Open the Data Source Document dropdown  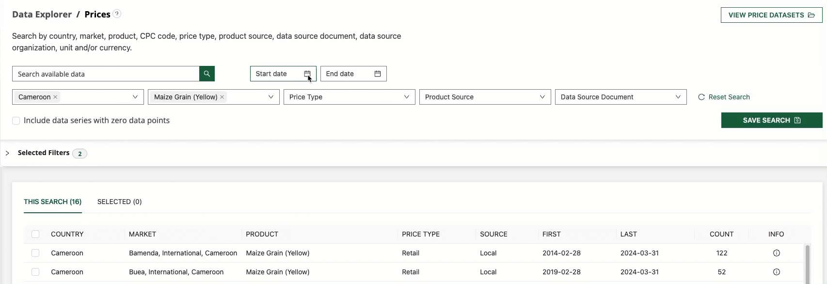tap(620, 97)
